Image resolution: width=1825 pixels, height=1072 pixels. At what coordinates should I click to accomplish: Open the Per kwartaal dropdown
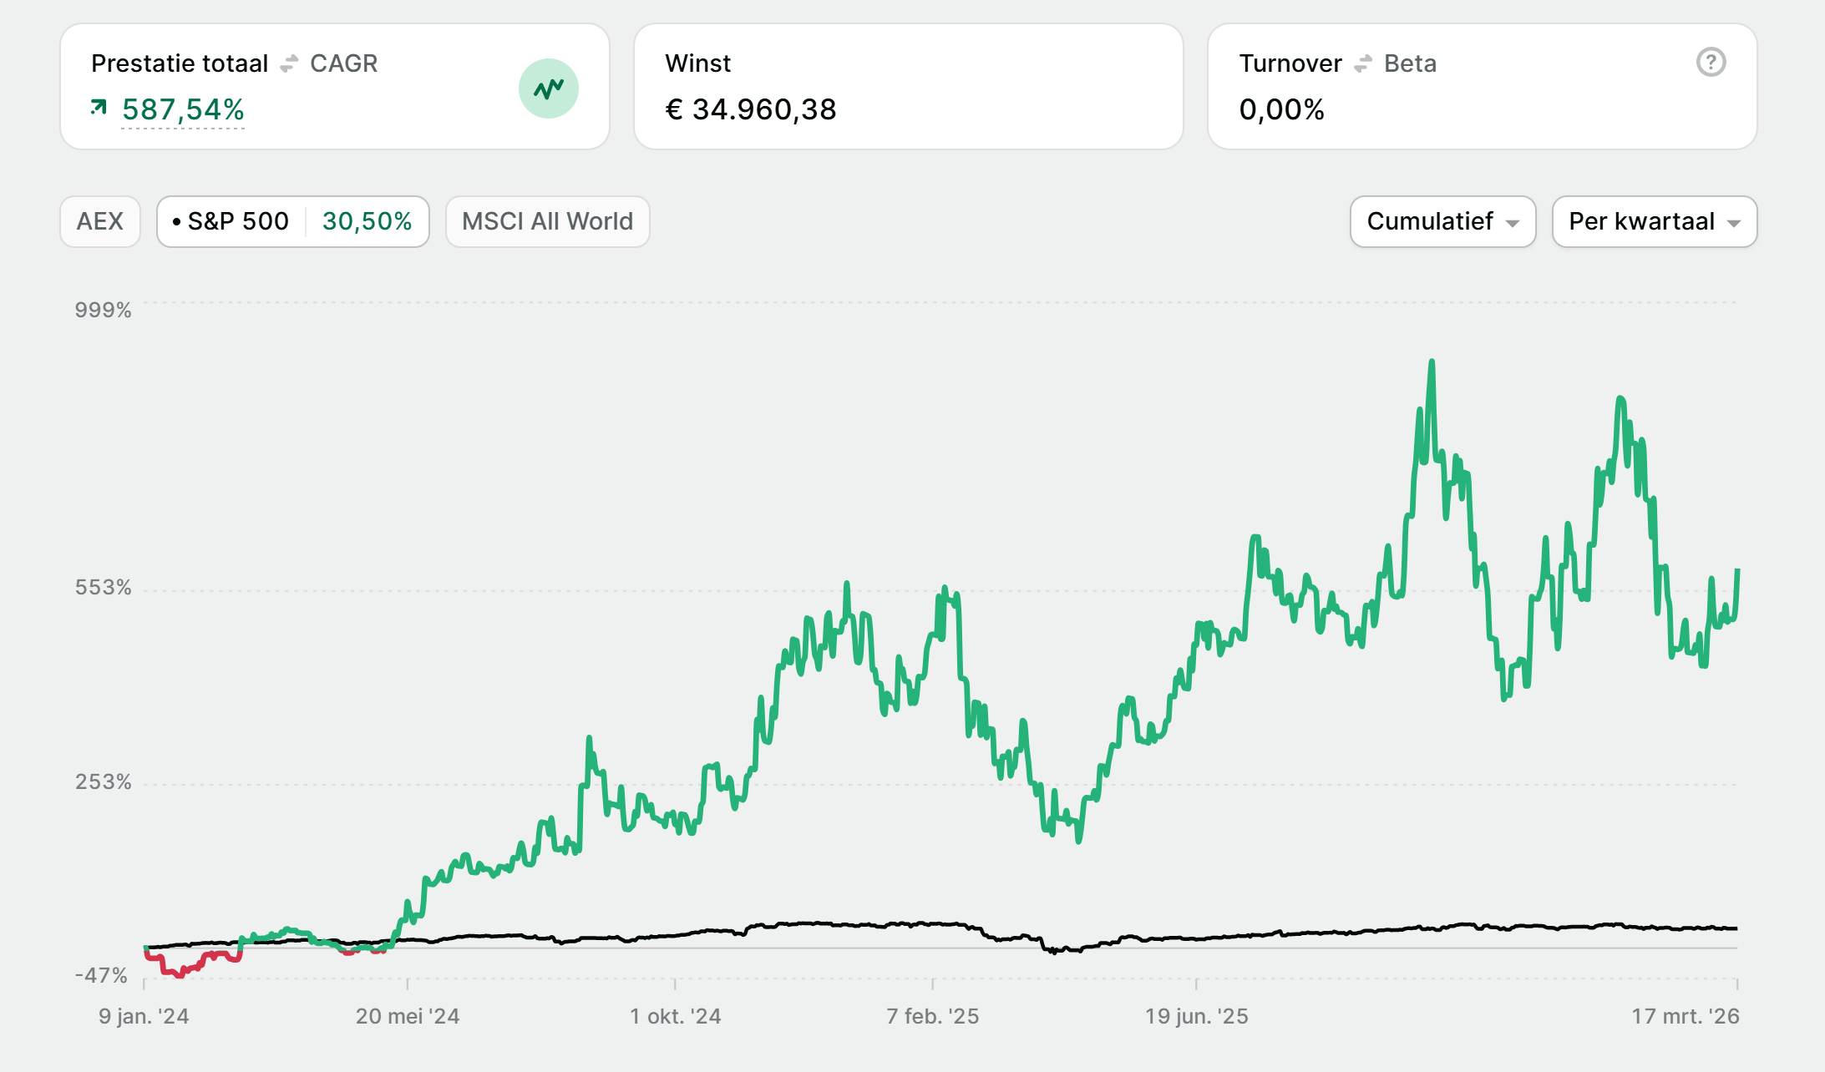(x=1641, y=221)
